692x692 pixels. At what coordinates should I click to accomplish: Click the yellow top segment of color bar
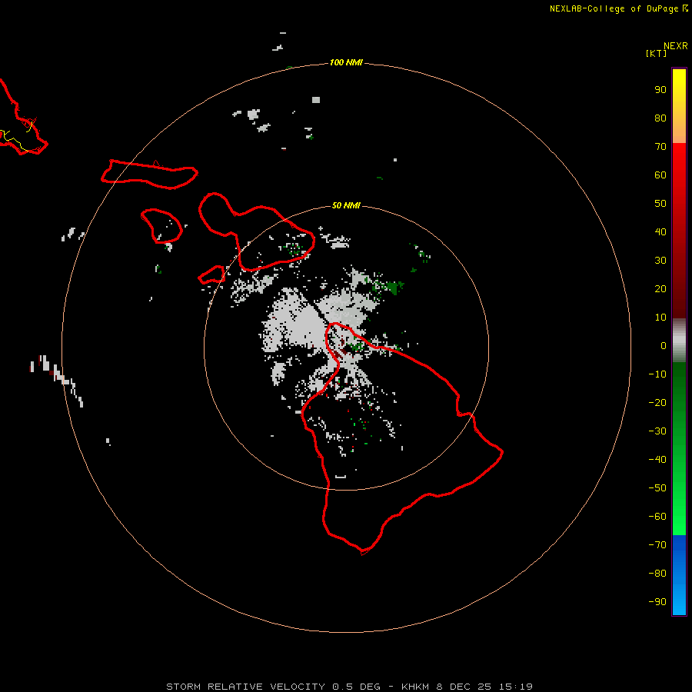[679, 106]
